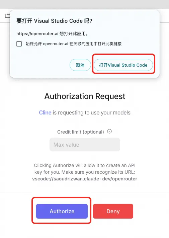Click the gray browser bar at top
169x238 pixels.
coord(84,4)
